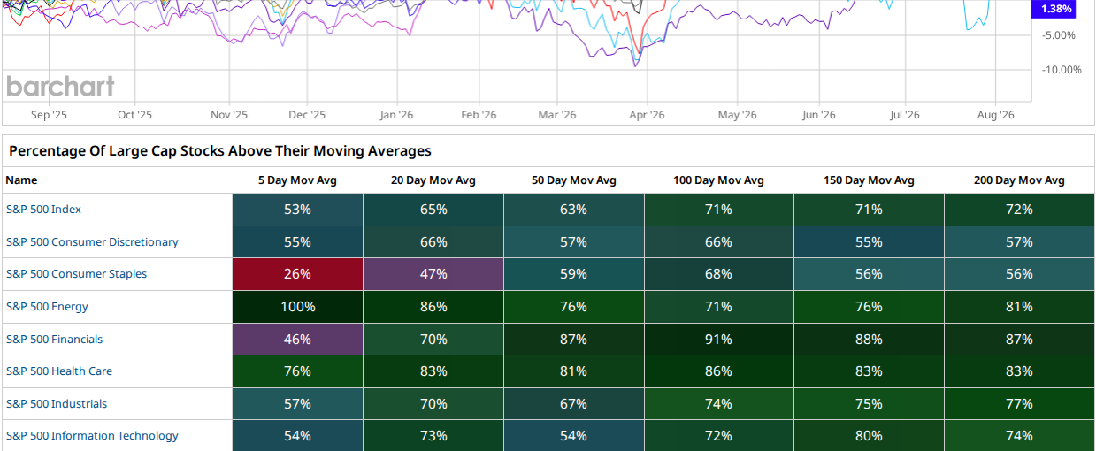Image resolution: width=1096 pixels, height=451 pixels.
Task: Select Health Care 5 Day cell 76%
Action: click(297, 371)
